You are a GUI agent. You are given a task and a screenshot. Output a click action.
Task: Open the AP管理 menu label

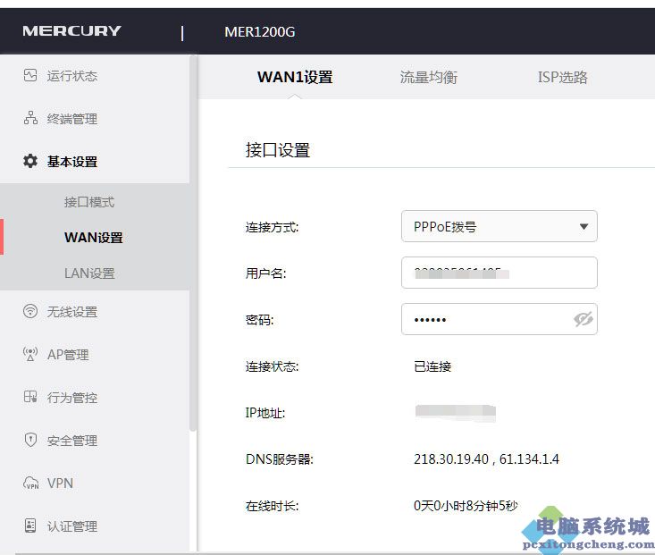point(68,355)
